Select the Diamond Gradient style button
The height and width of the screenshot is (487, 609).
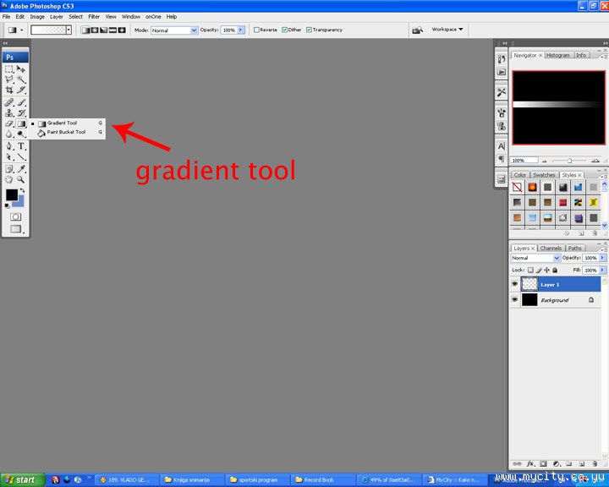(122, 30)
